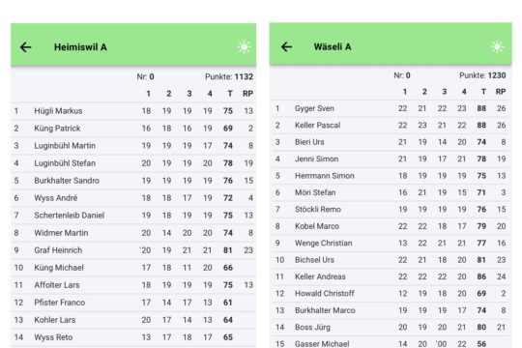The image size is (522, 348).
Task: Click Punkte 1230 total in Wäseli
Action: [482, 75]
